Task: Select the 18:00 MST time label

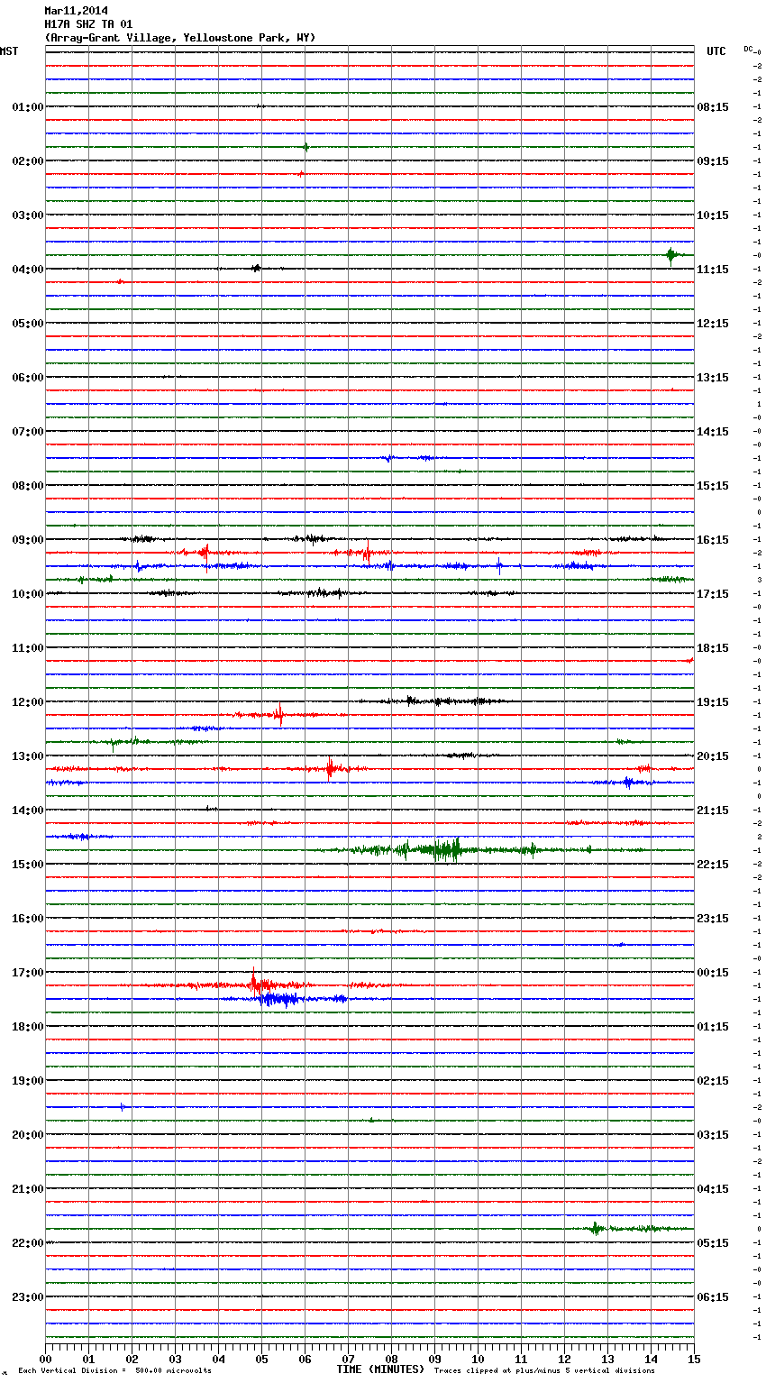Action: point(27,1027)
